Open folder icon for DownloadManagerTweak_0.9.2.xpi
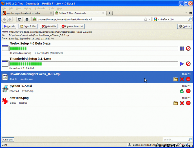 click(176, 79)
